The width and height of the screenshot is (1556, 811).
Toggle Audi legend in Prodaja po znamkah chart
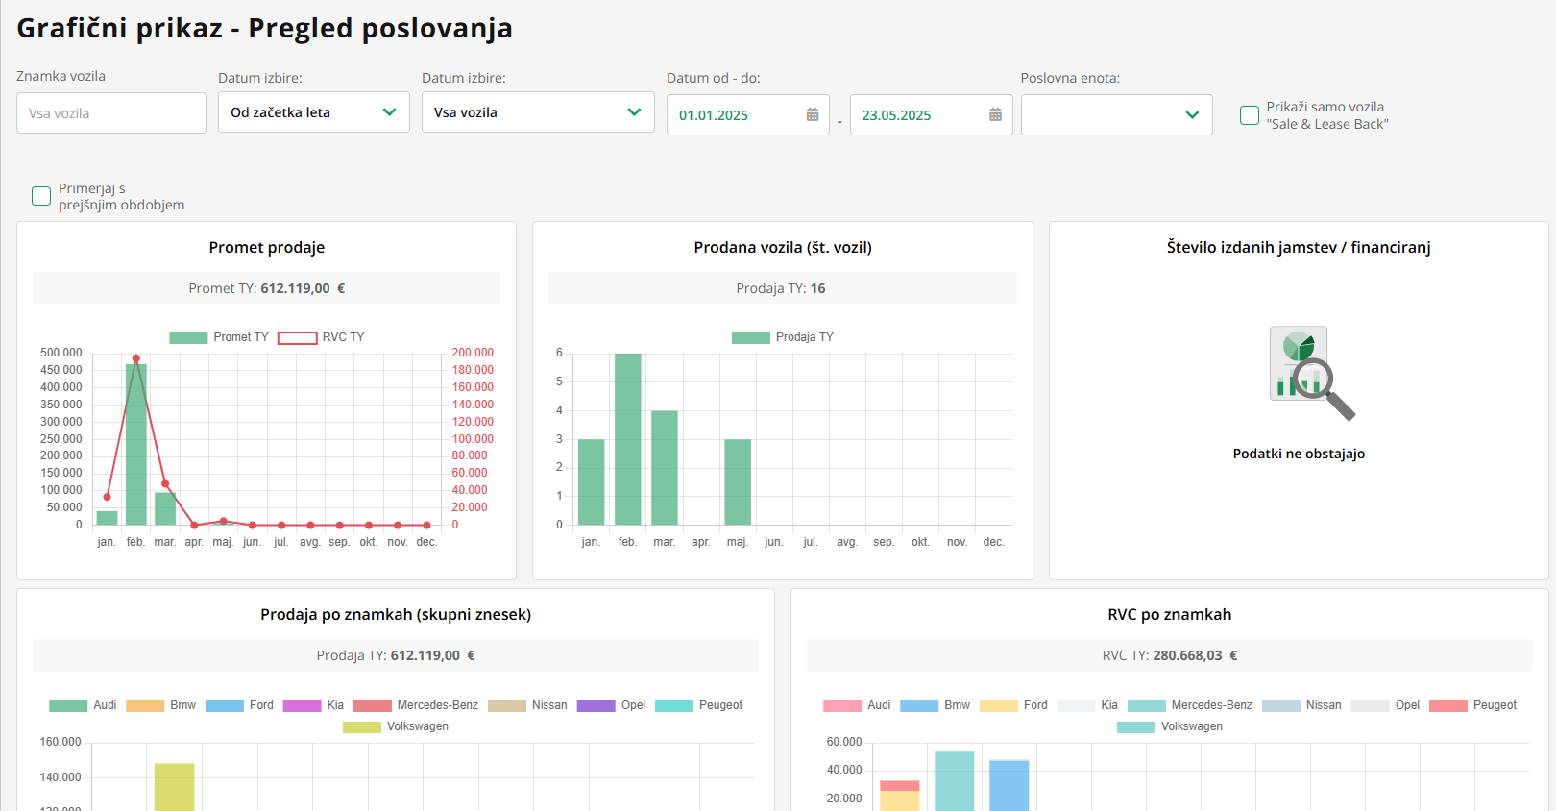point(83,705)
